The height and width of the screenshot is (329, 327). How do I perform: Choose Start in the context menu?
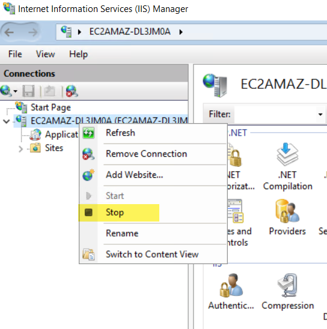153,196
